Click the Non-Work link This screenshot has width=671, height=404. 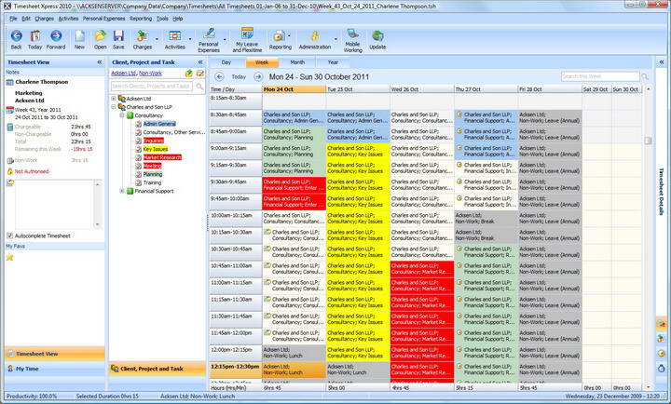(x=151, y=74)
